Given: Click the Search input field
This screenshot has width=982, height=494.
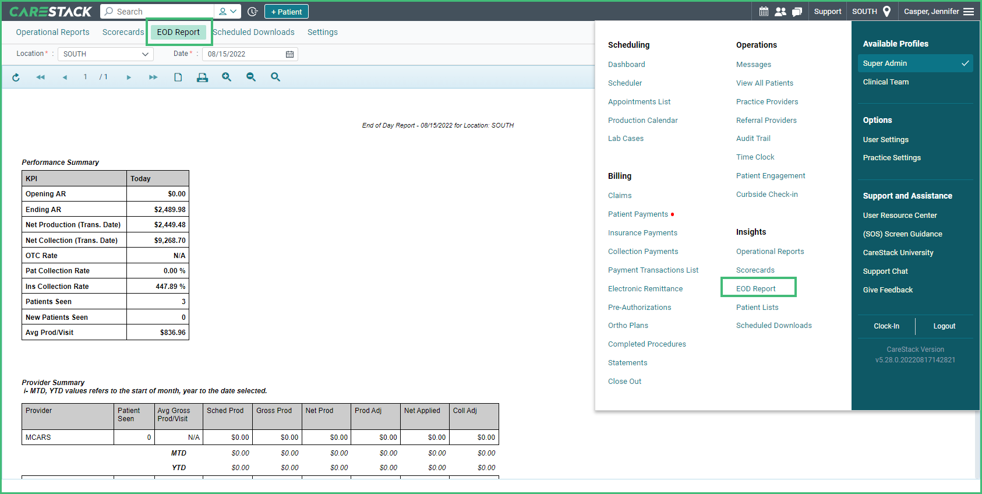Looking at the screenshot, I should [157, 12].
